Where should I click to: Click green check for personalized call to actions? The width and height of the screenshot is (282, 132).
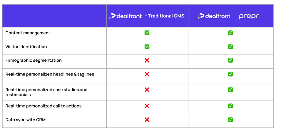coord(230,106)
